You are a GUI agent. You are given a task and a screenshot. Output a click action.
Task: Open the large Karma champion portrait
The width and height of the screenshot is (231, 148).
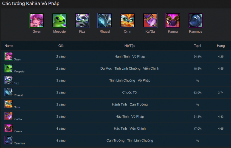point(173,21)
